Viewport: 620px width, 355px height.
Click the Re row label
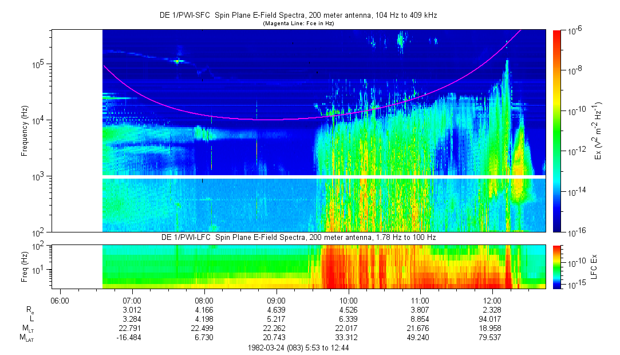click(30, 311)
